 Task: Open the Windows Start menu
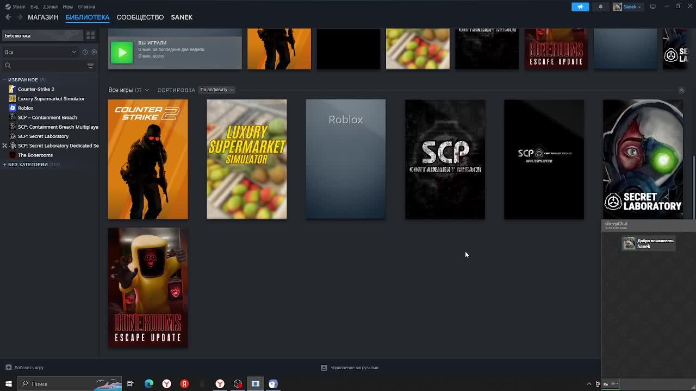(x=8, y=384)
